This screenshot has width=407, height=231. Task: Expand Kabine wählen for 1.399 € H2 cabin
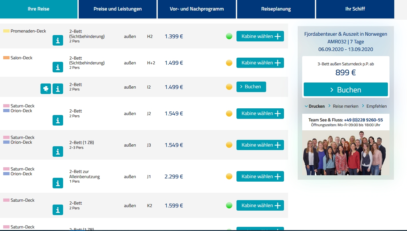tap(260, 36)
